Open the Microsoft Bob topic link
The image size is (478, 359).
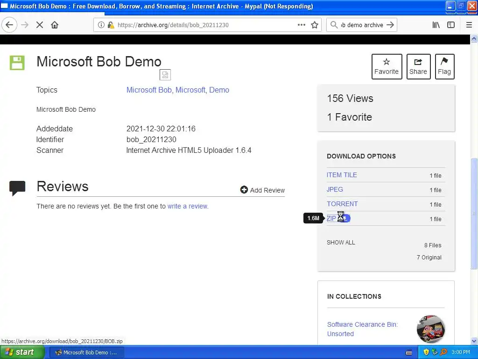coord(149,90)
